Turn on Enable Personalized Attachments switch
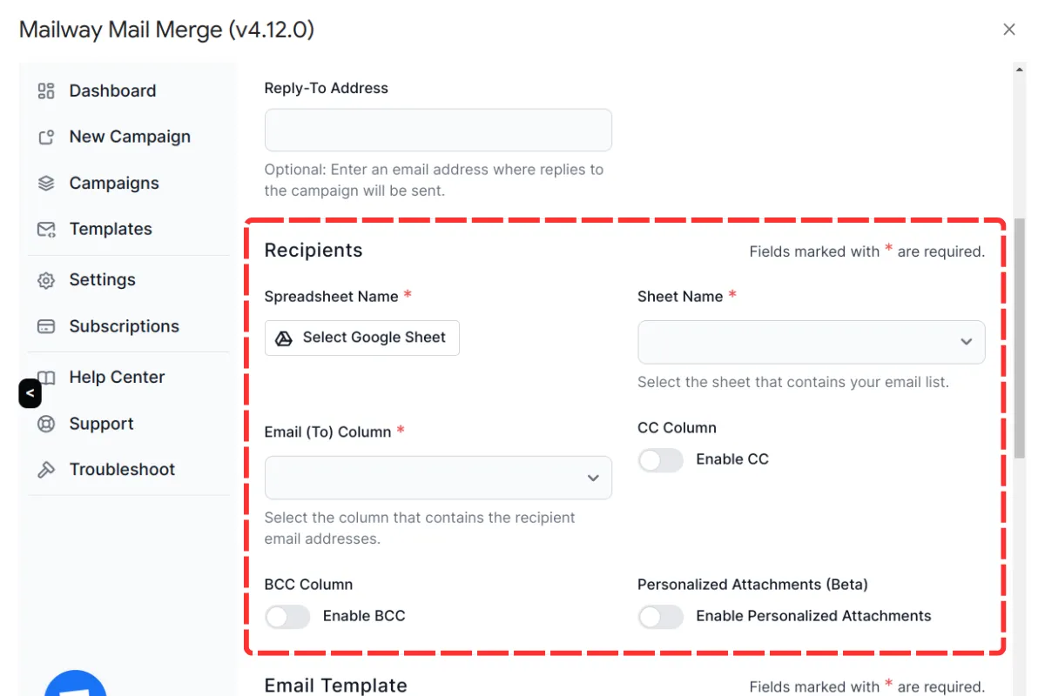 coord(661,616)
